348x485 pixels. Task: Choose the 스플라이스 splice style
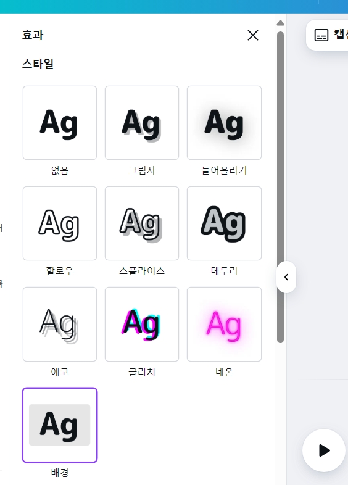tap(142, 223)
